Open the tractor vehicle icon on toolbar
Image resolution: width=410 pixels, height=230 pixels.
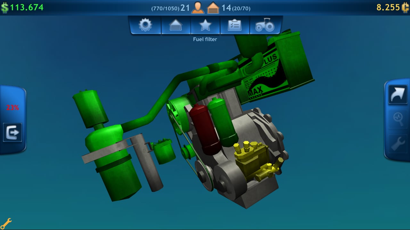click(x=265, y=24)
